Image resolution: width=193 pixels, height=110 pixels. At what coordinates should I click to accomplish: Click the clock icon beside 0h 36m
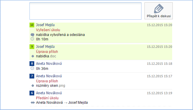[32, 68]
